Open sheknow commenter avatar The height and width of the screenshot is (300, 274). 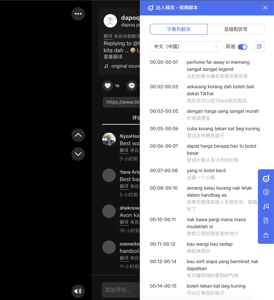click(x=109, y=211)
